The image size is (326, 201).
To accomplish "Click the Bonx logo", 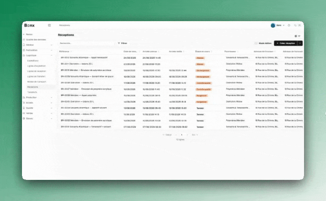I will (29, 25).
